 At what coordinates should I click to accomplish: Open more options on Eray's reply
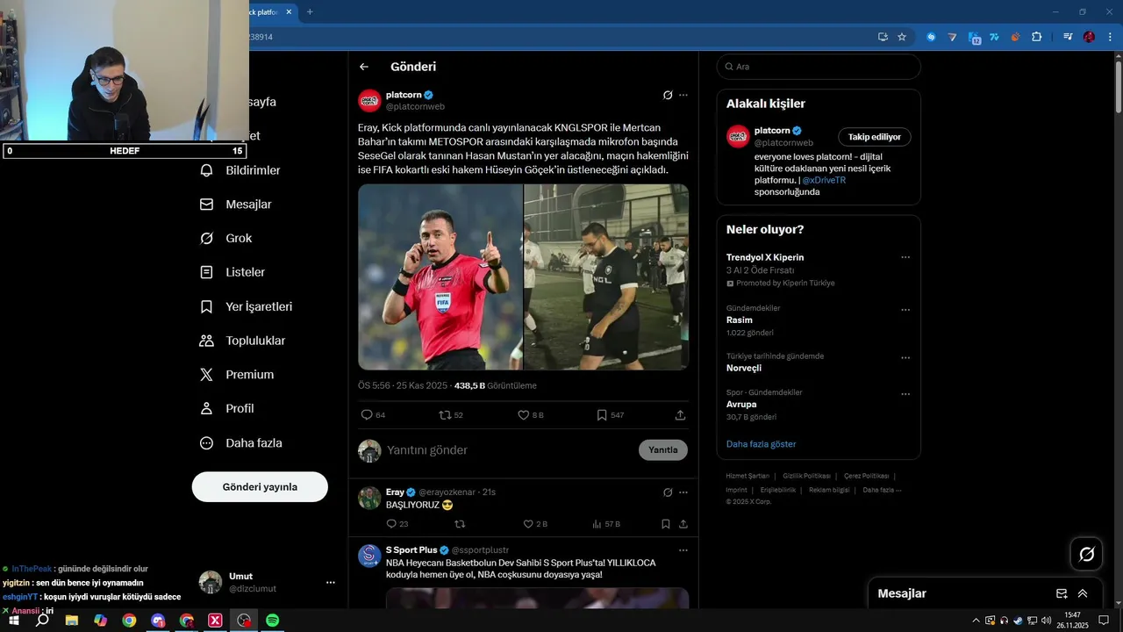[683, 492]
